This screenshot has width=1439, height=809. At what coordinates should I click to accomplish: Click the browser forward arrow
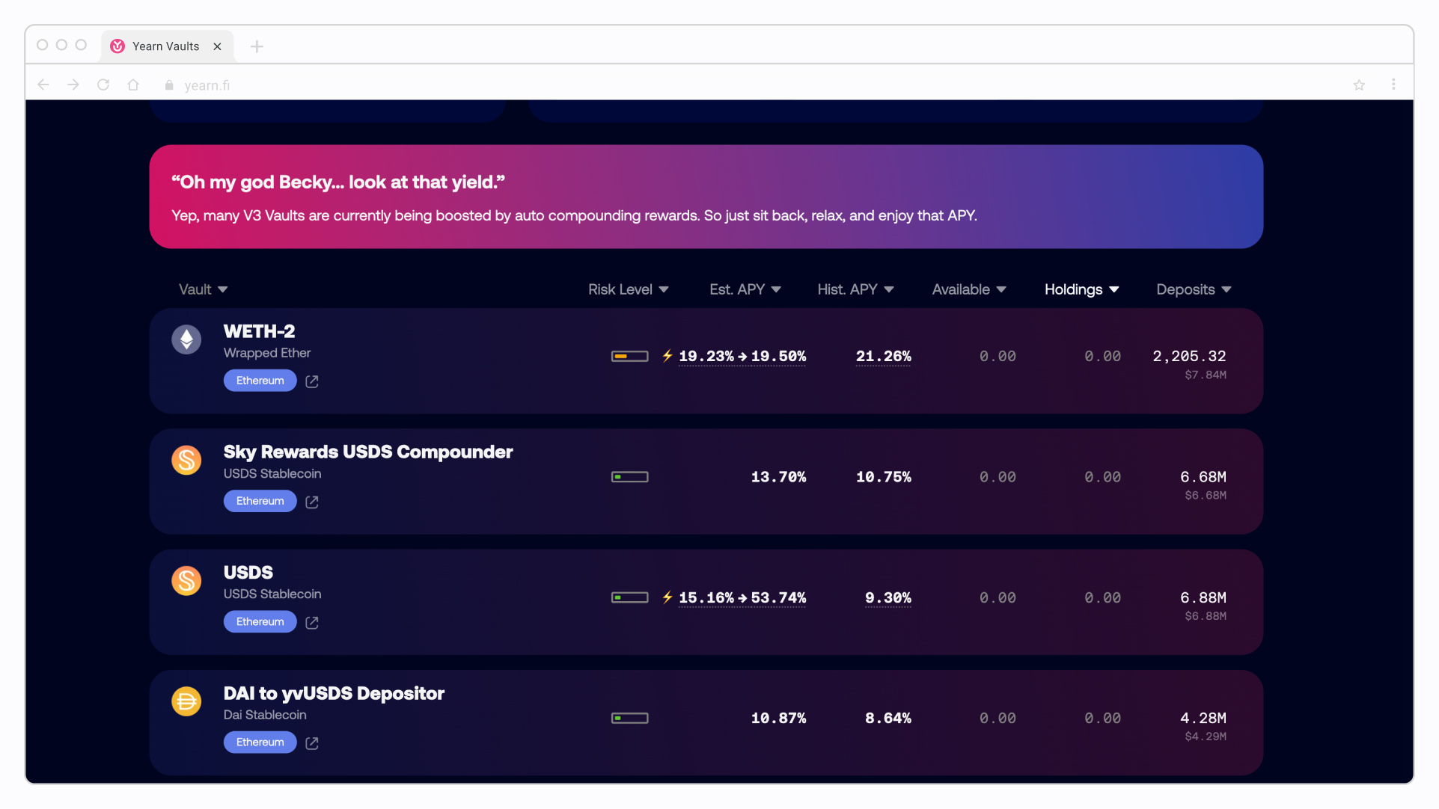pos(73,85)
